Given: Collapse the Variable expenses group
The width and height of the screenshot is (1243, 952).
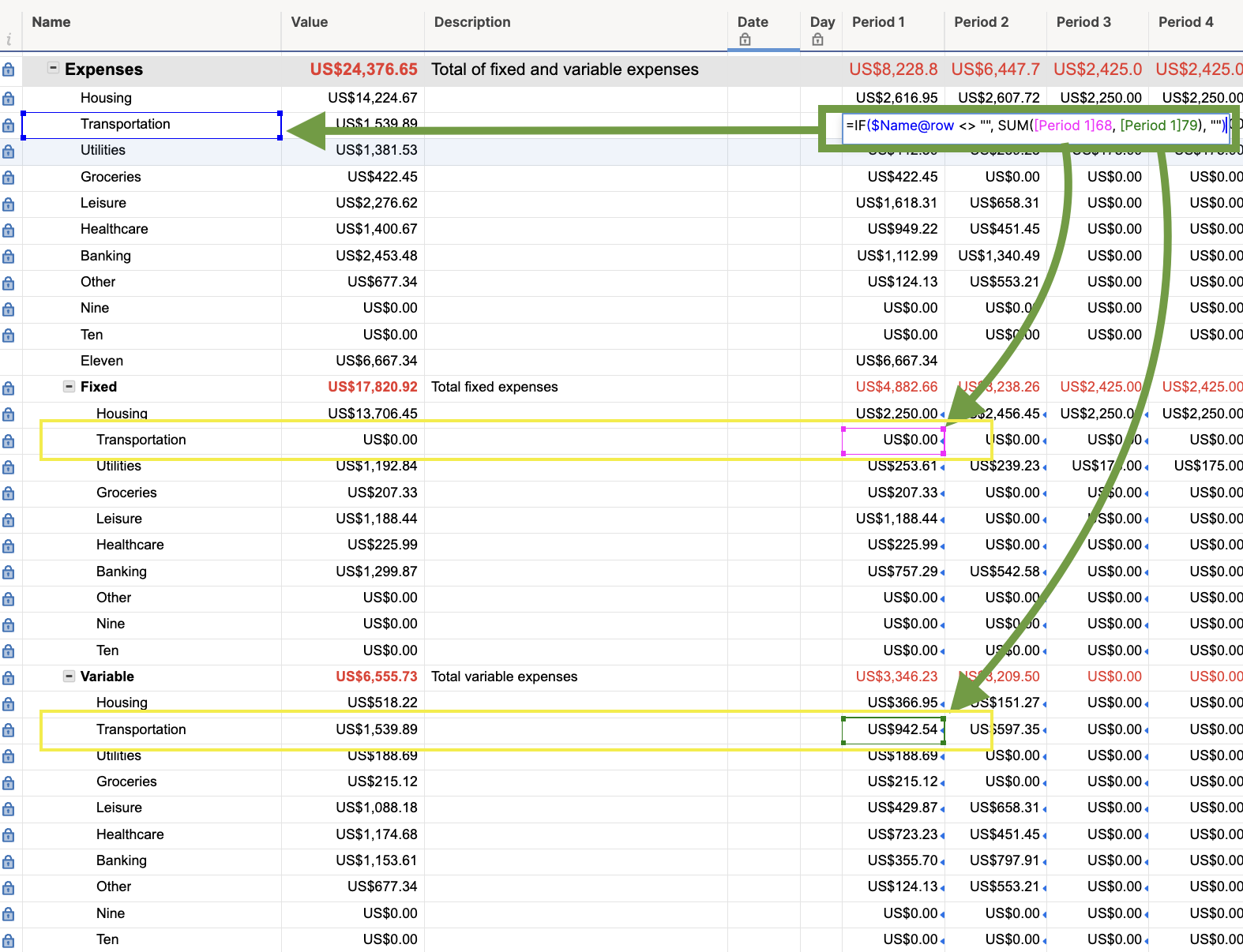Looking at the screenshot, I should (x=69, y=677).
